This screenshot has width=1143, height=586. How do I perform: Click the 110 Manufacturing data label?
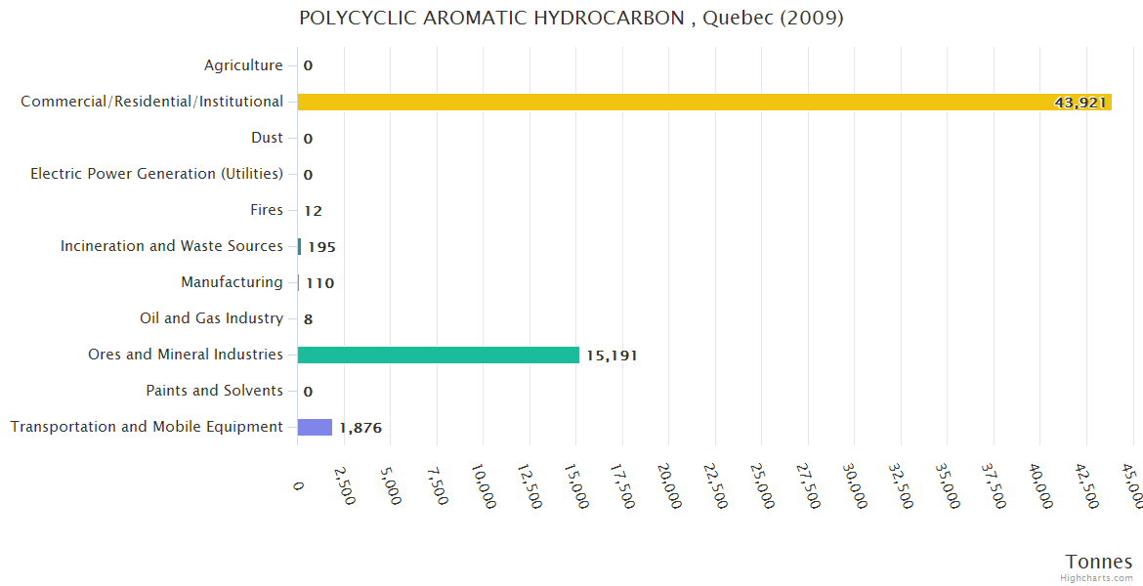(319, 283)
